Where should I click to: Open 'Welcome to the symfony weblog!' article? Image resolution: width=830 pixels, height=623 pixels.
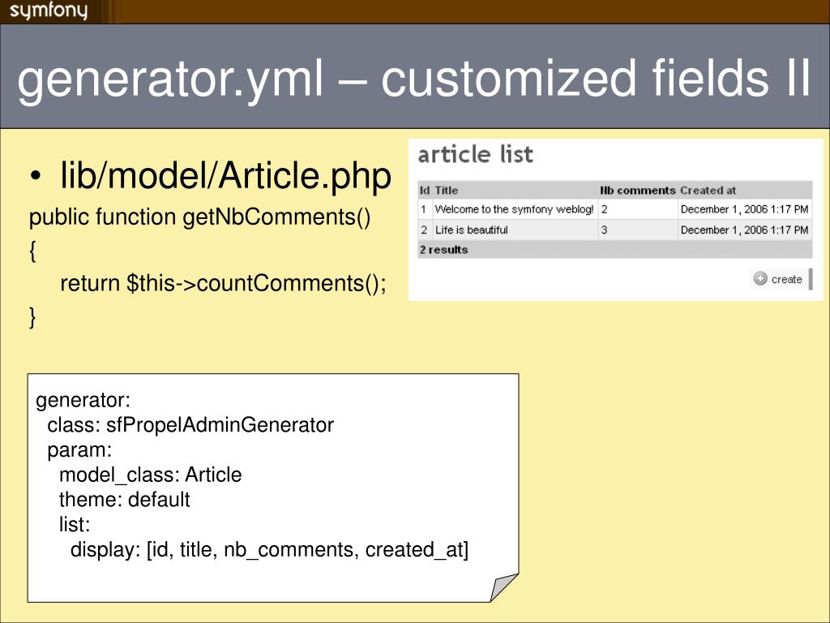(514, 209)
